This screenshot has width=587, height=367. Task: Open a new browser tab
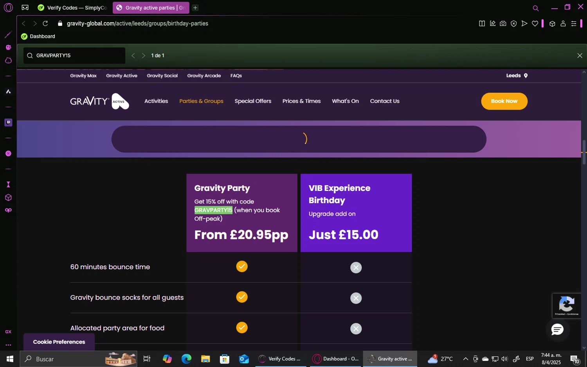point(195,8)
